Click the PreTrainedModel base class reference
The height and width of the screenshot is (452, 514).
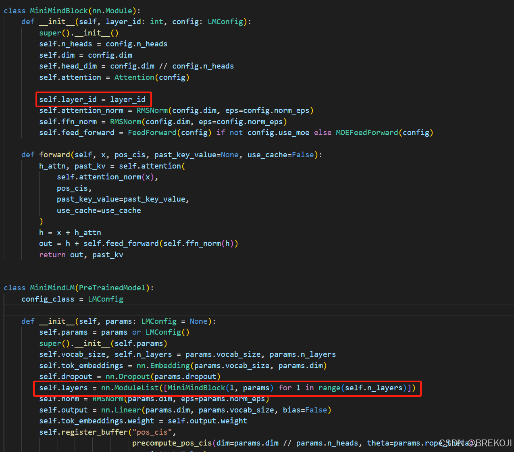tap(112, 287)
